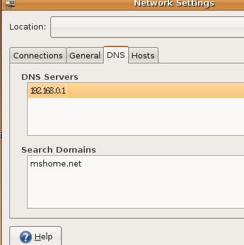Click empty tab strip beside Hosts tab

(x=201, y=55)
